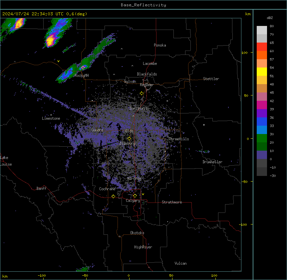Click the Airdrie label
This screenshot has height=280, width=287.
point(135,179)
